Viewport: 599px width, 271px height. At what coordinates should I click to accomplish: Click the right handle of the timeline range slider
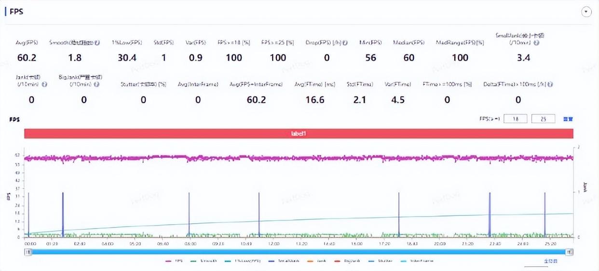(570, 252)
